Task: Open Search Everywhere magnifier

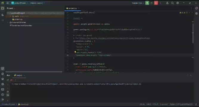Action: (x=172, y=3)
